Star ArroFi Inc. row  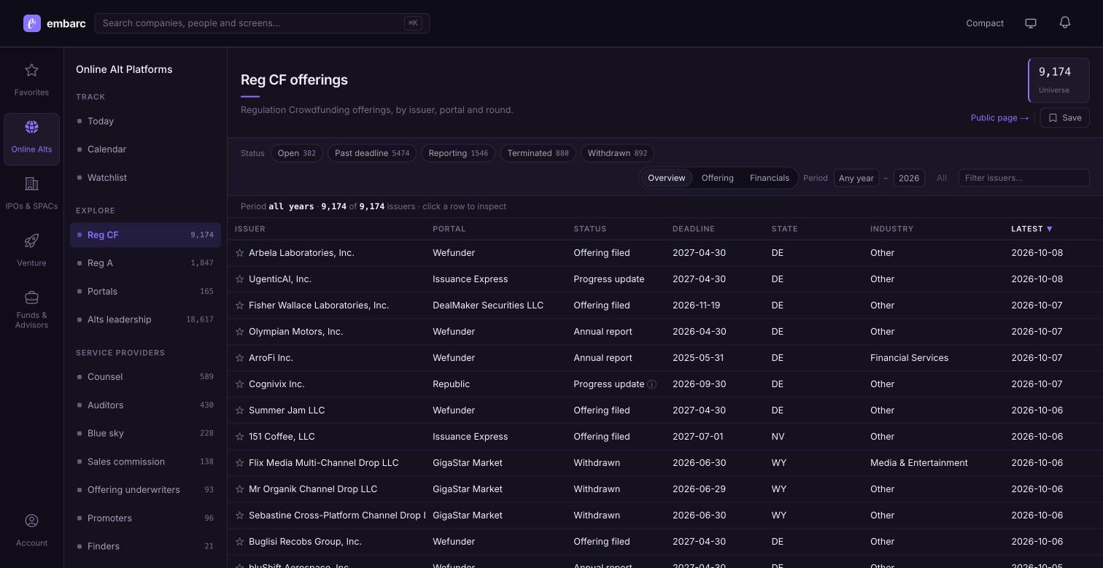click(239, 358)
